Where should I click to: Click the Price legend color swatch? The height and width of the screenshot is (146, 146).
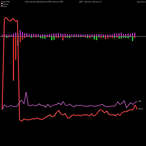pyautogui.click(x=2, y=6)
